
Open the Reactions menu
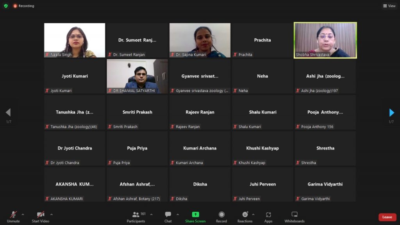coord(245,217)
